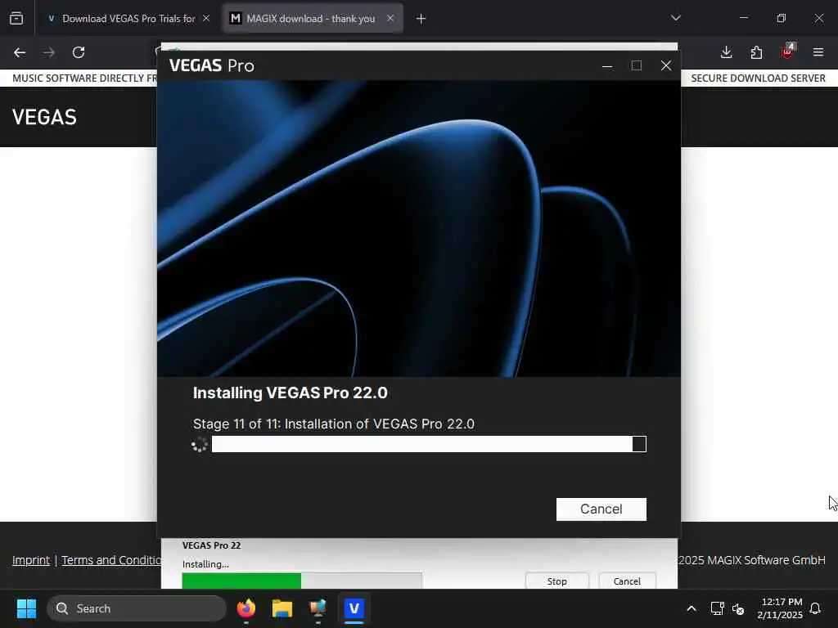Screen dimensions: 838x628
Task: Close the Download VEGAS Pro Trials tab
Action: coord(206,19)
